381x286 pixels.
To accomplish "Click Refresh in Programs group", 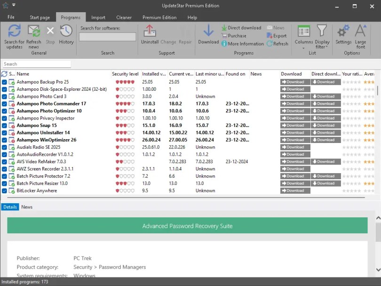I will [278, 44].
